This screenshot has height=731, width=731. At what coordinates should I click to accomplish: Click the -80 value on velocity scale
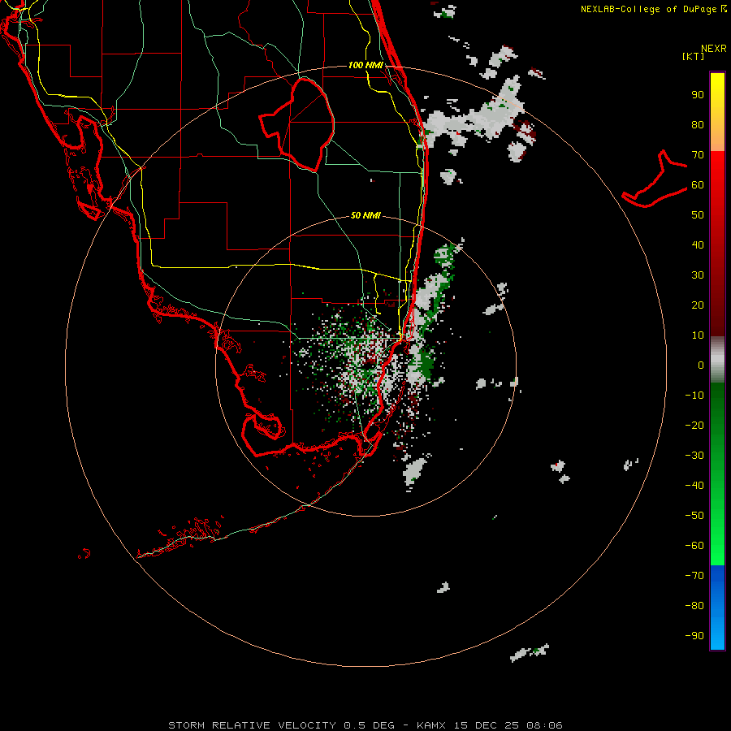click(x=694, y=606)
